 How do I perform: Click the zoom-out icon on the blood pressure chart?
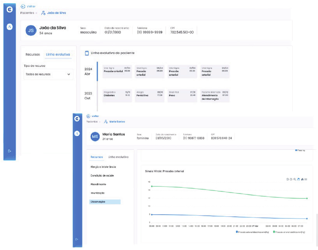coord(291,179)
